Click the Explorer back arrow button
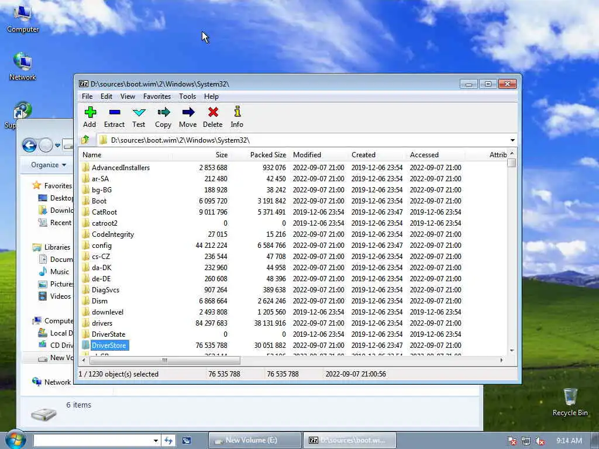 point(29,145)
